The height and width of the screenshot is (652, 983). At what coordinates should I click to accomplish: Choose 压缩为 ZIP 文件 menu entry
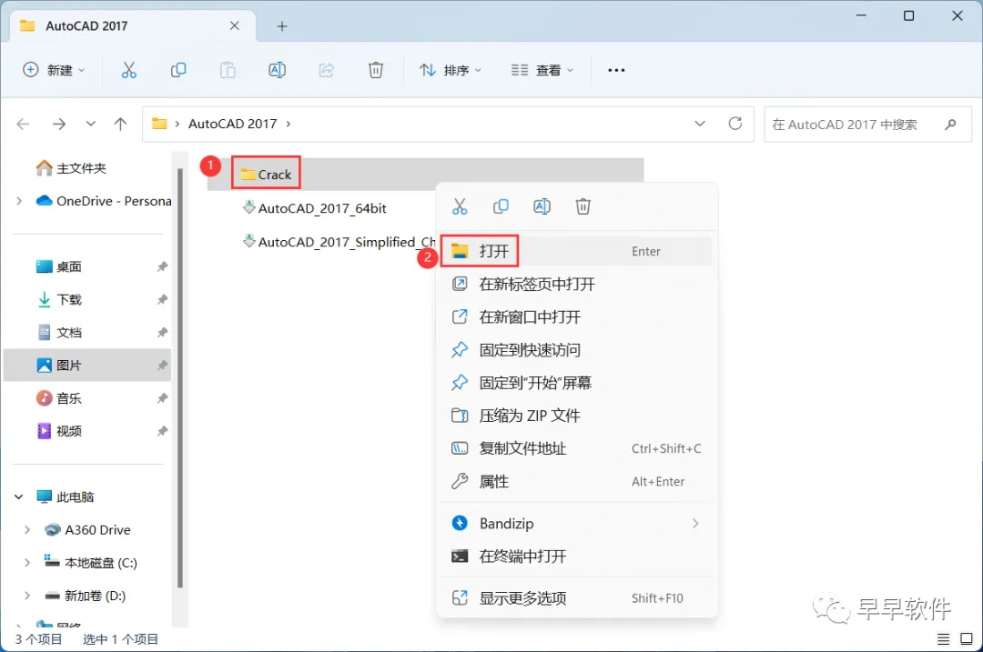click(577, 416)
